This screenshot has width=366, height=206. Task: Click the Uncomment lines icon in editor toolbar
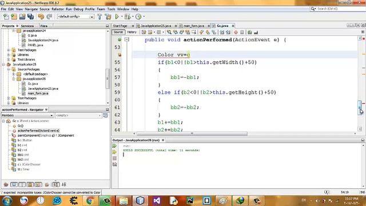(x=256, y=32)
